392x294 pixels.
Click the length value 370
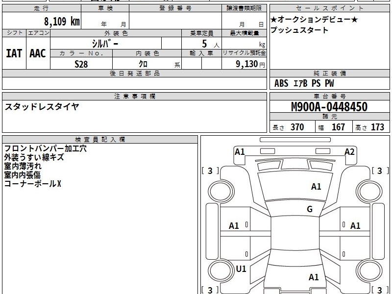(297, 127)
